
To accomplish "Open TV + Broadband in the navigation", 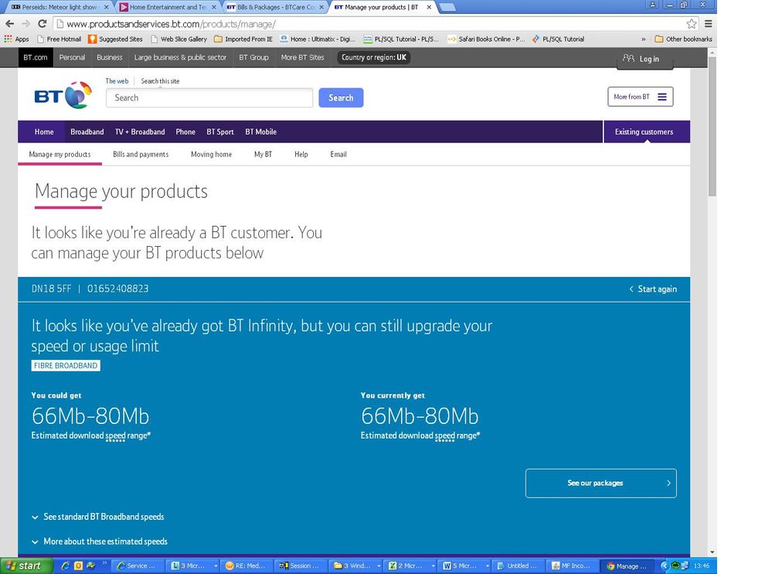I will coord(140,132).
